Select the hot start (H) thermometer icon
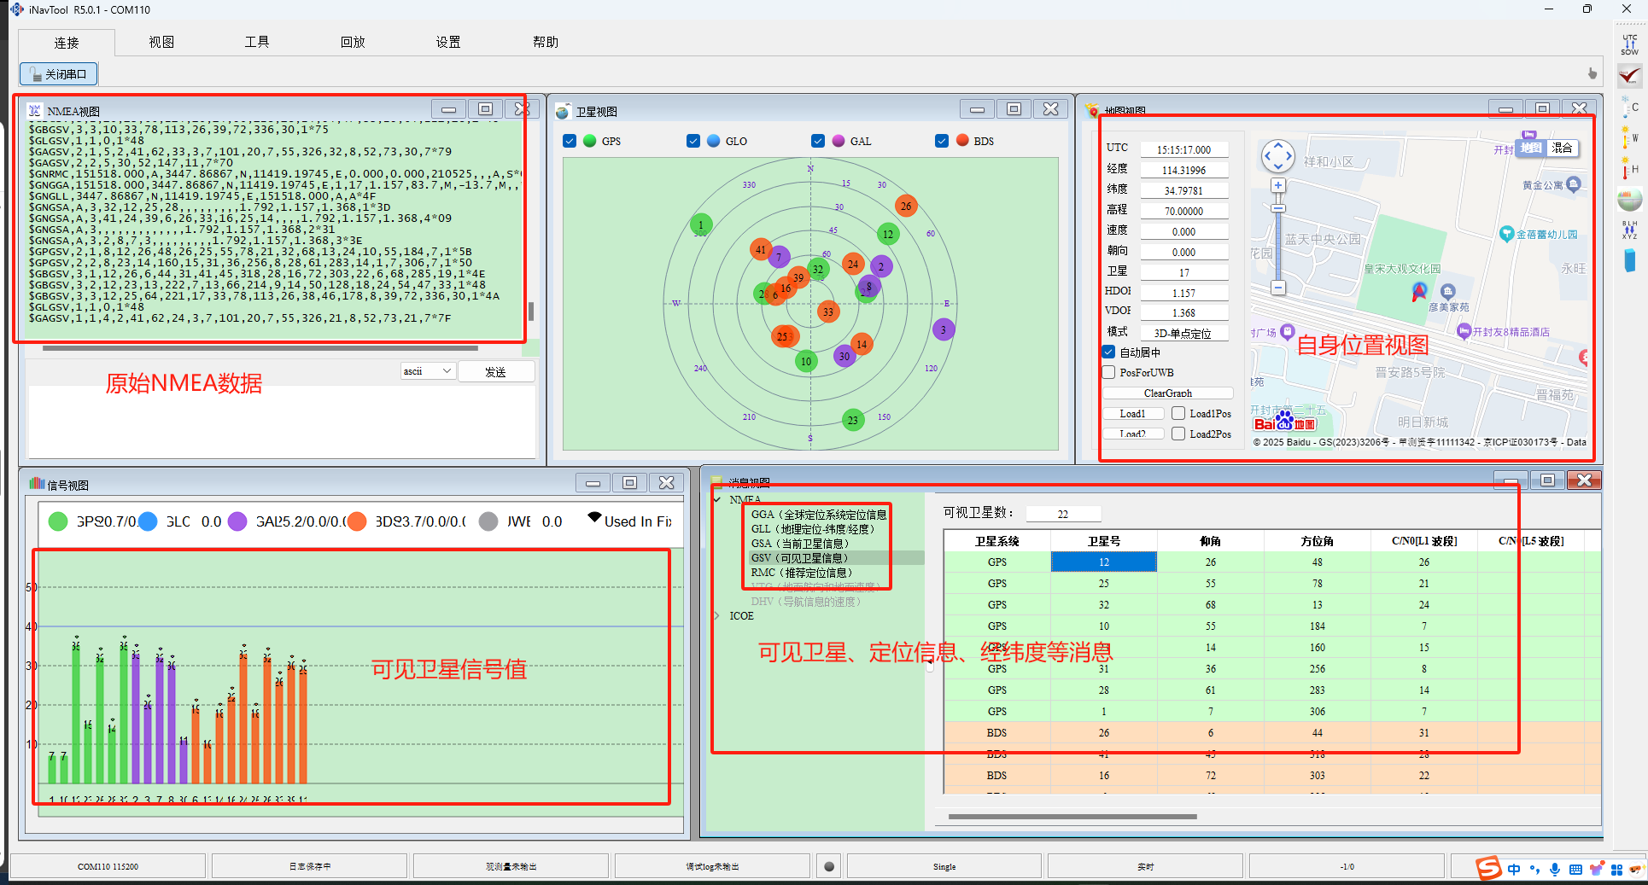 tap(1628, 170)
